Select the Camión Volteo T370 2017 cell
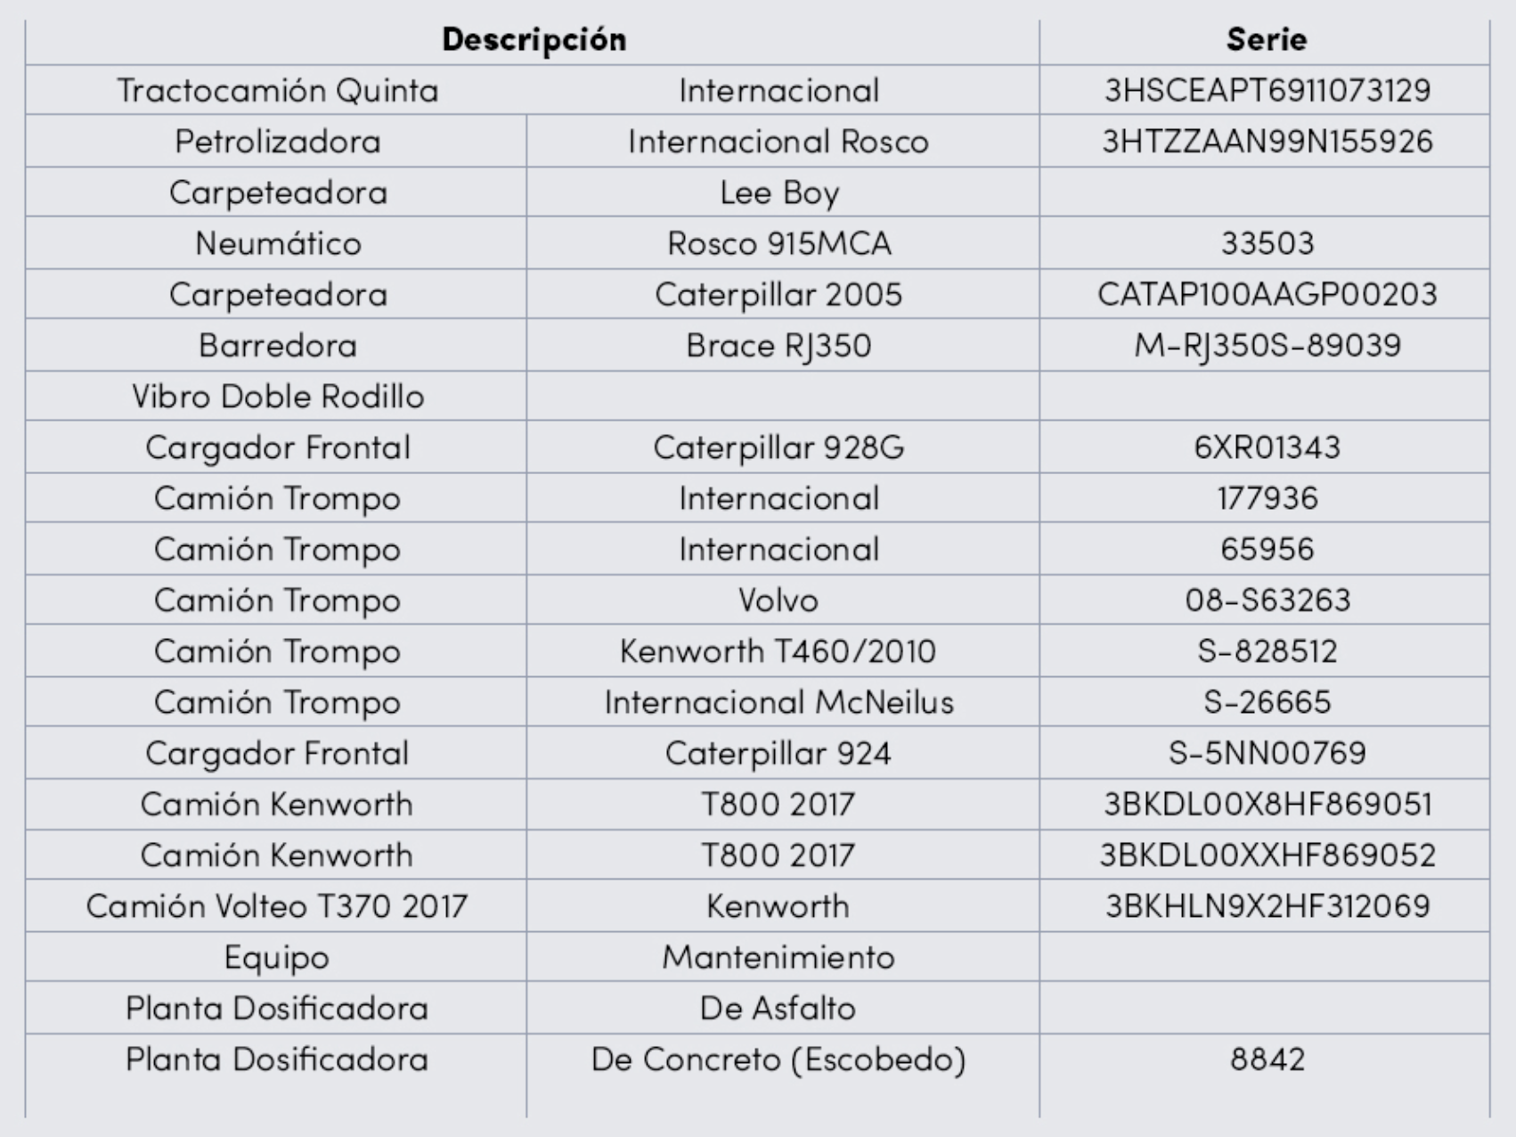 coord(276,906)
